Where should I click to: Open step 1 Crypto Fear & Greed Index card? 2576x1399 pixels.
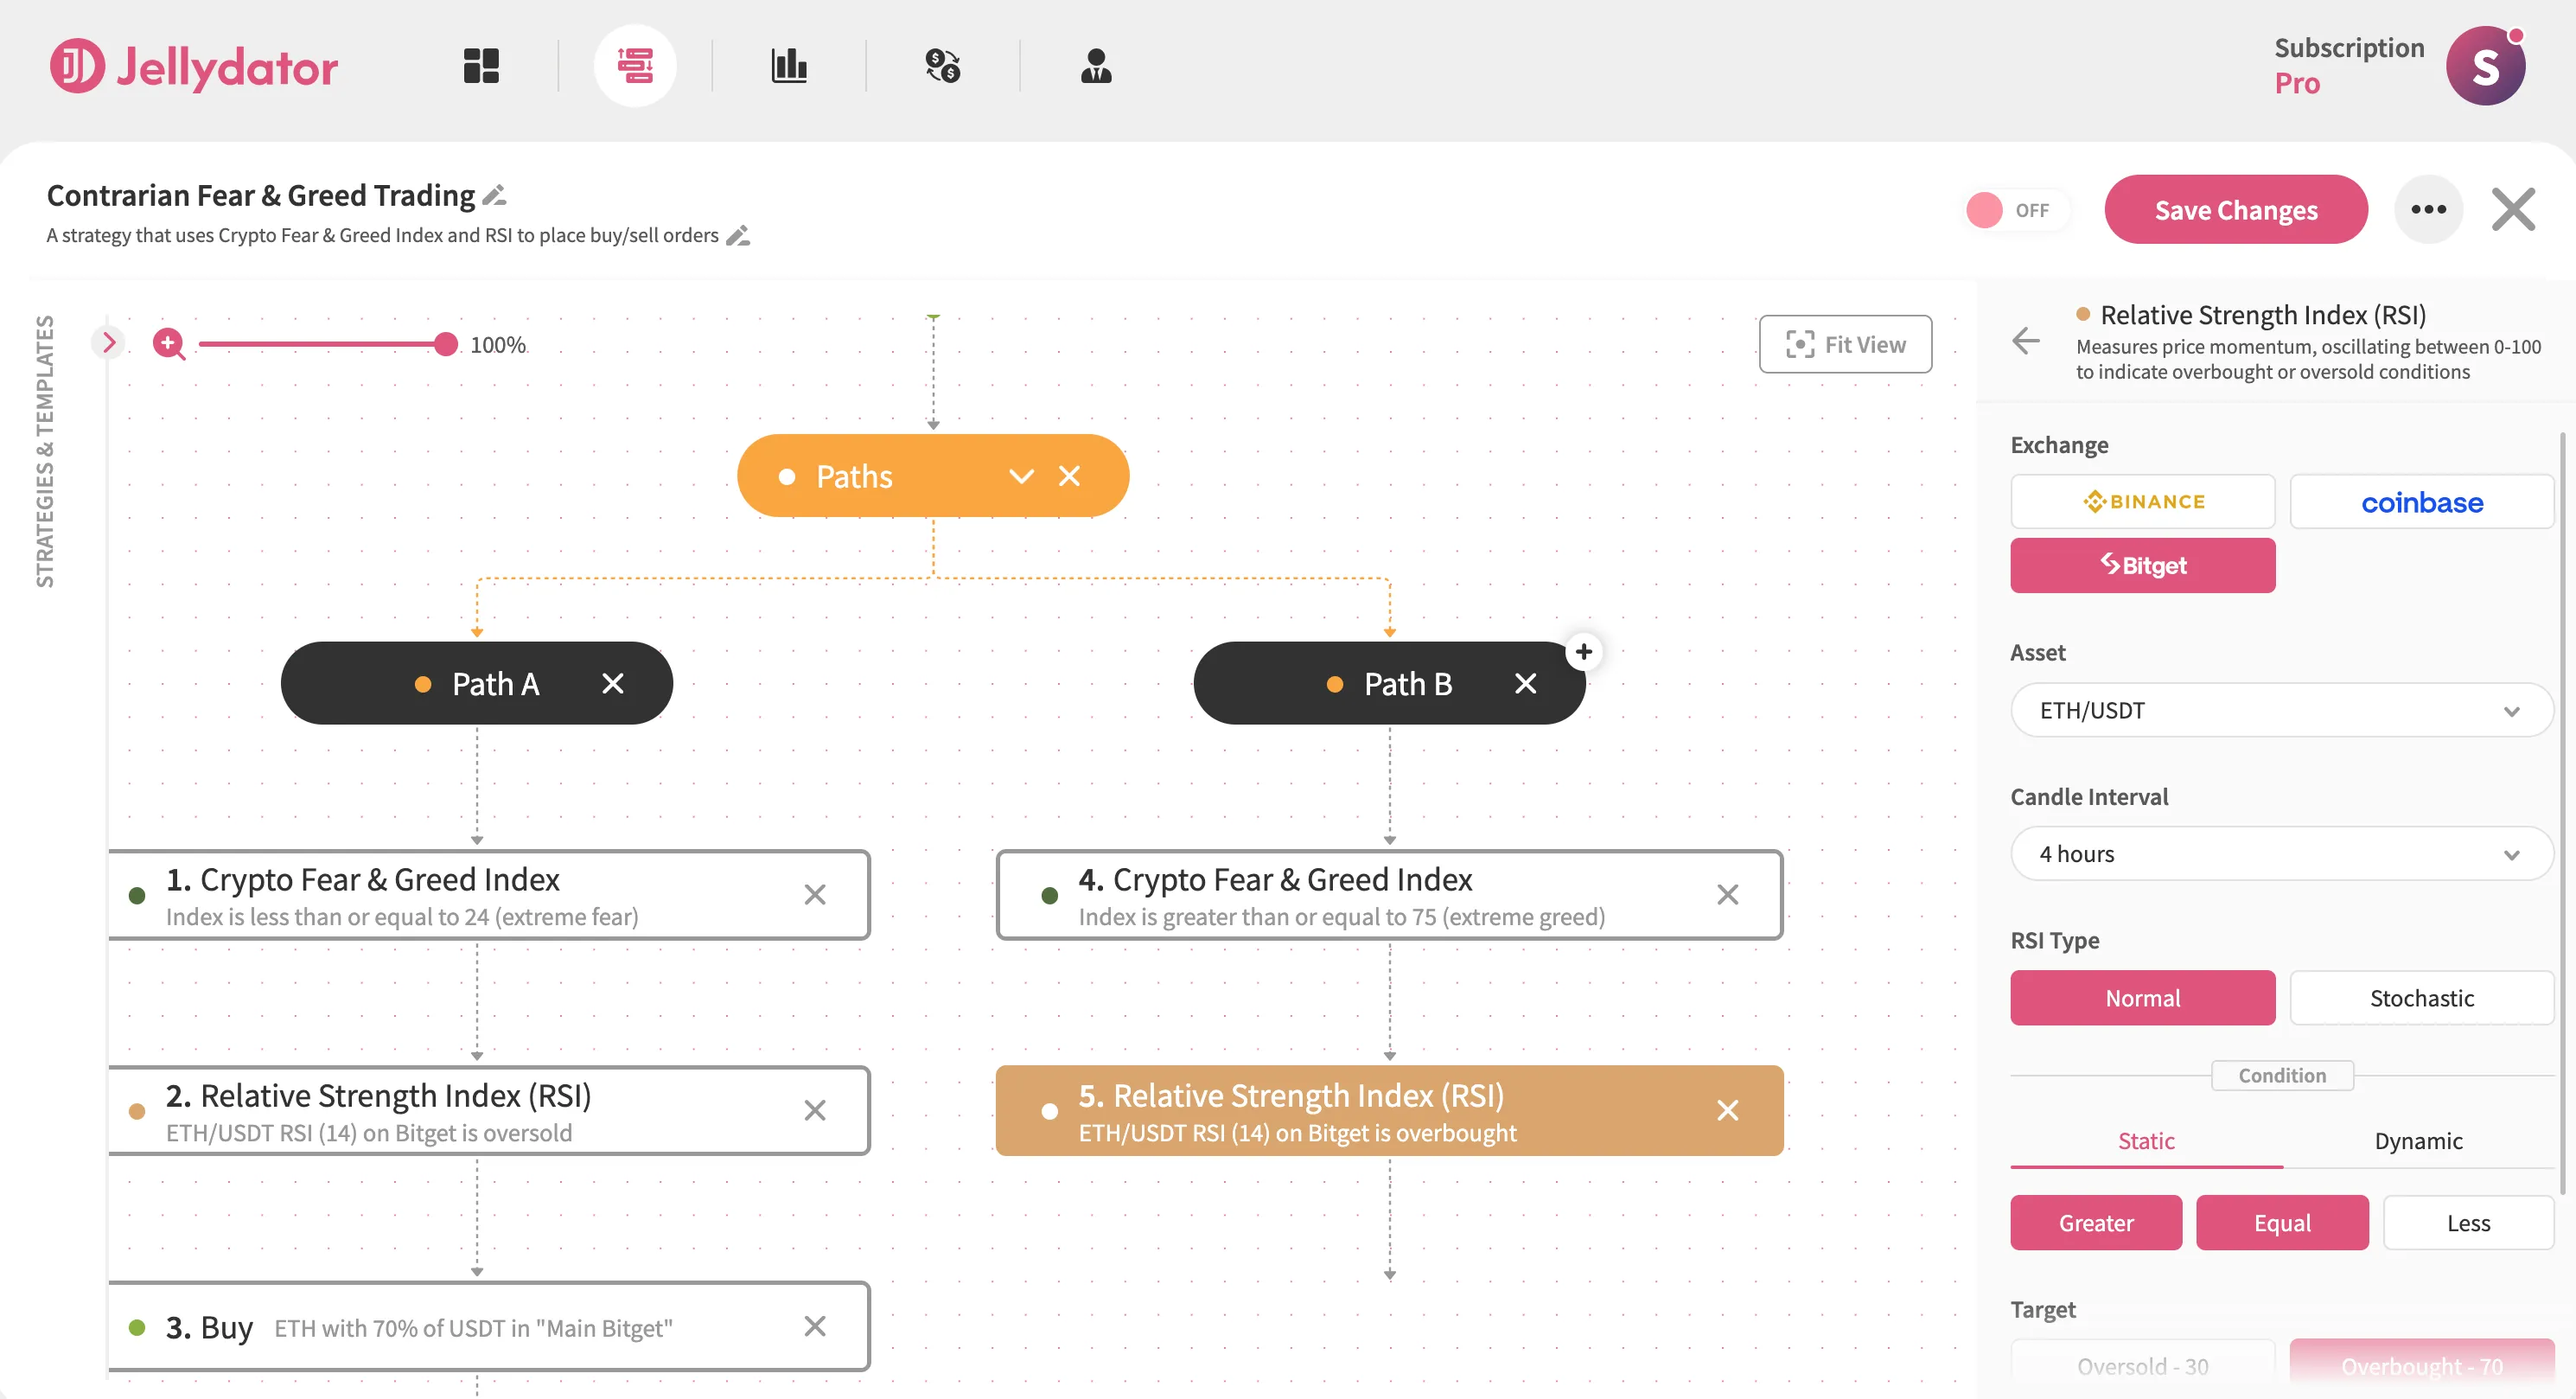click(489, 894)
